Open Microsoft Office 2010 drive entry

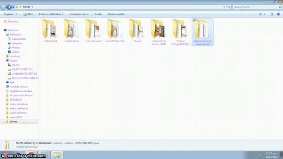click(25, 78)
